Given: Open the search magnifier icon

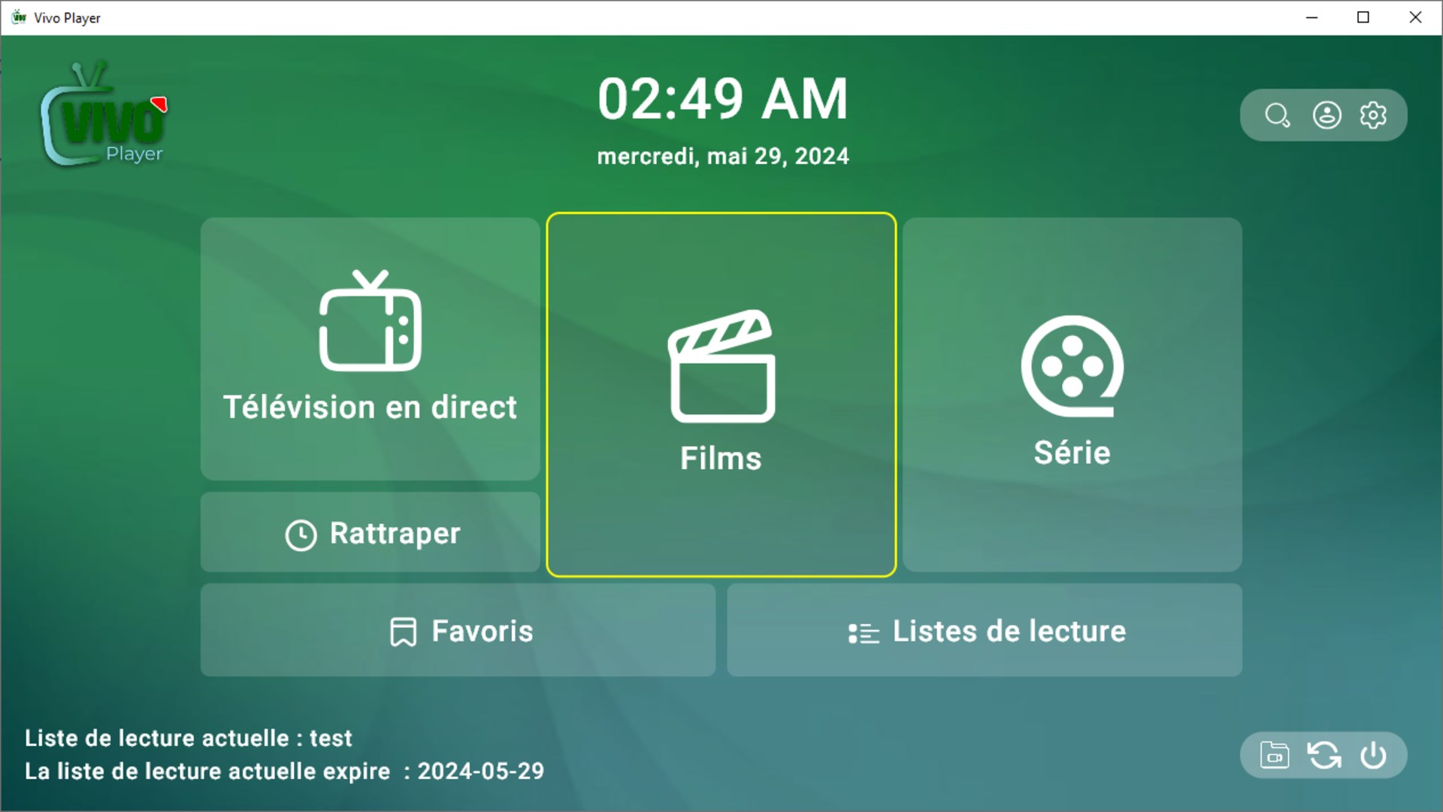Looking at the screenshot, I should pos(1277,115).
